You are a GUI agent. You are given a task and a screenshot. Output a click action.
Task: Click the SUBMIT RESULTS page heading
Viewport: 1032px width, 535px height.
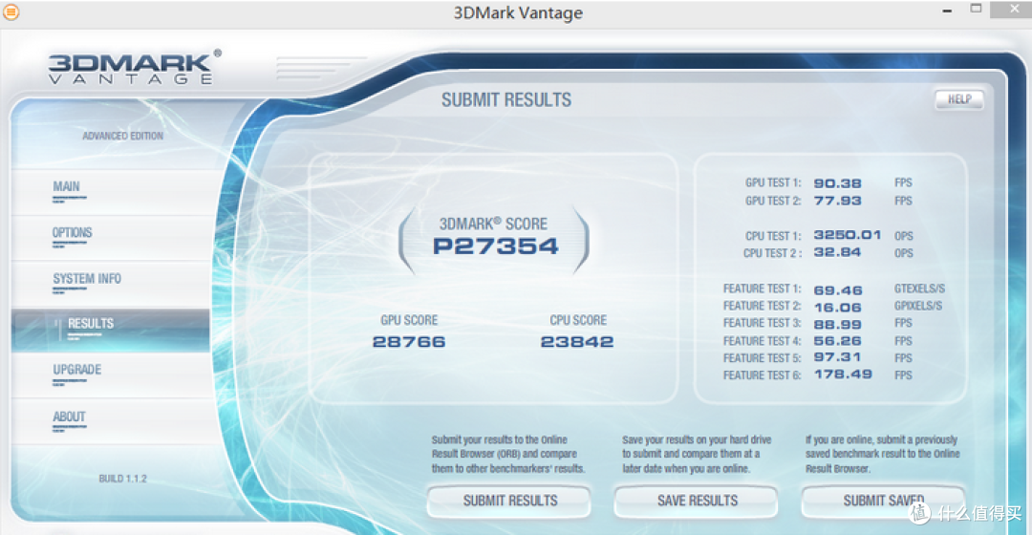pyautogui.click(x=506, y=100)
